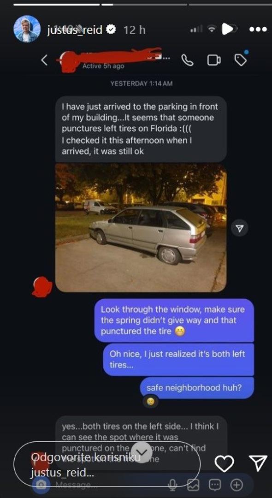272x498 pixels.
Task: Tap the back arrow in chat header
Action: coord(44,60)
